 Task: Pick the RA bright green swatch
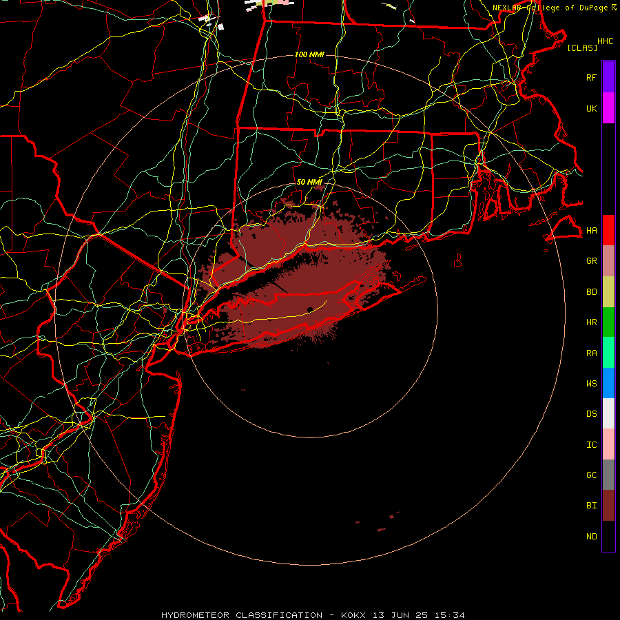(x=608, y=353)
